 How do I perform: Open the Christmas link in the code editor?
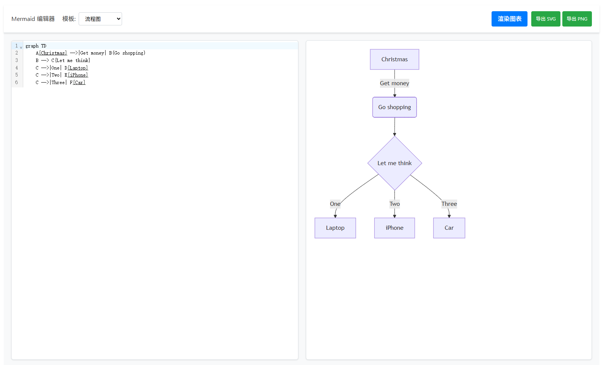point(52,53)
